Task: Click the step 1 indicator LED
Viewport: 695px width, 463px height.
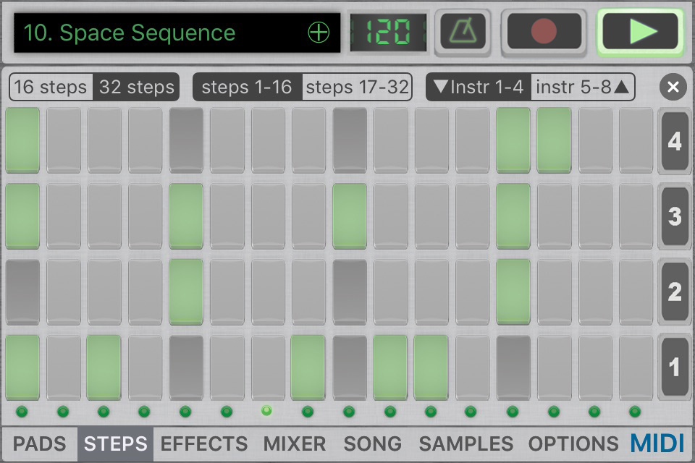Action: (22, 412)
